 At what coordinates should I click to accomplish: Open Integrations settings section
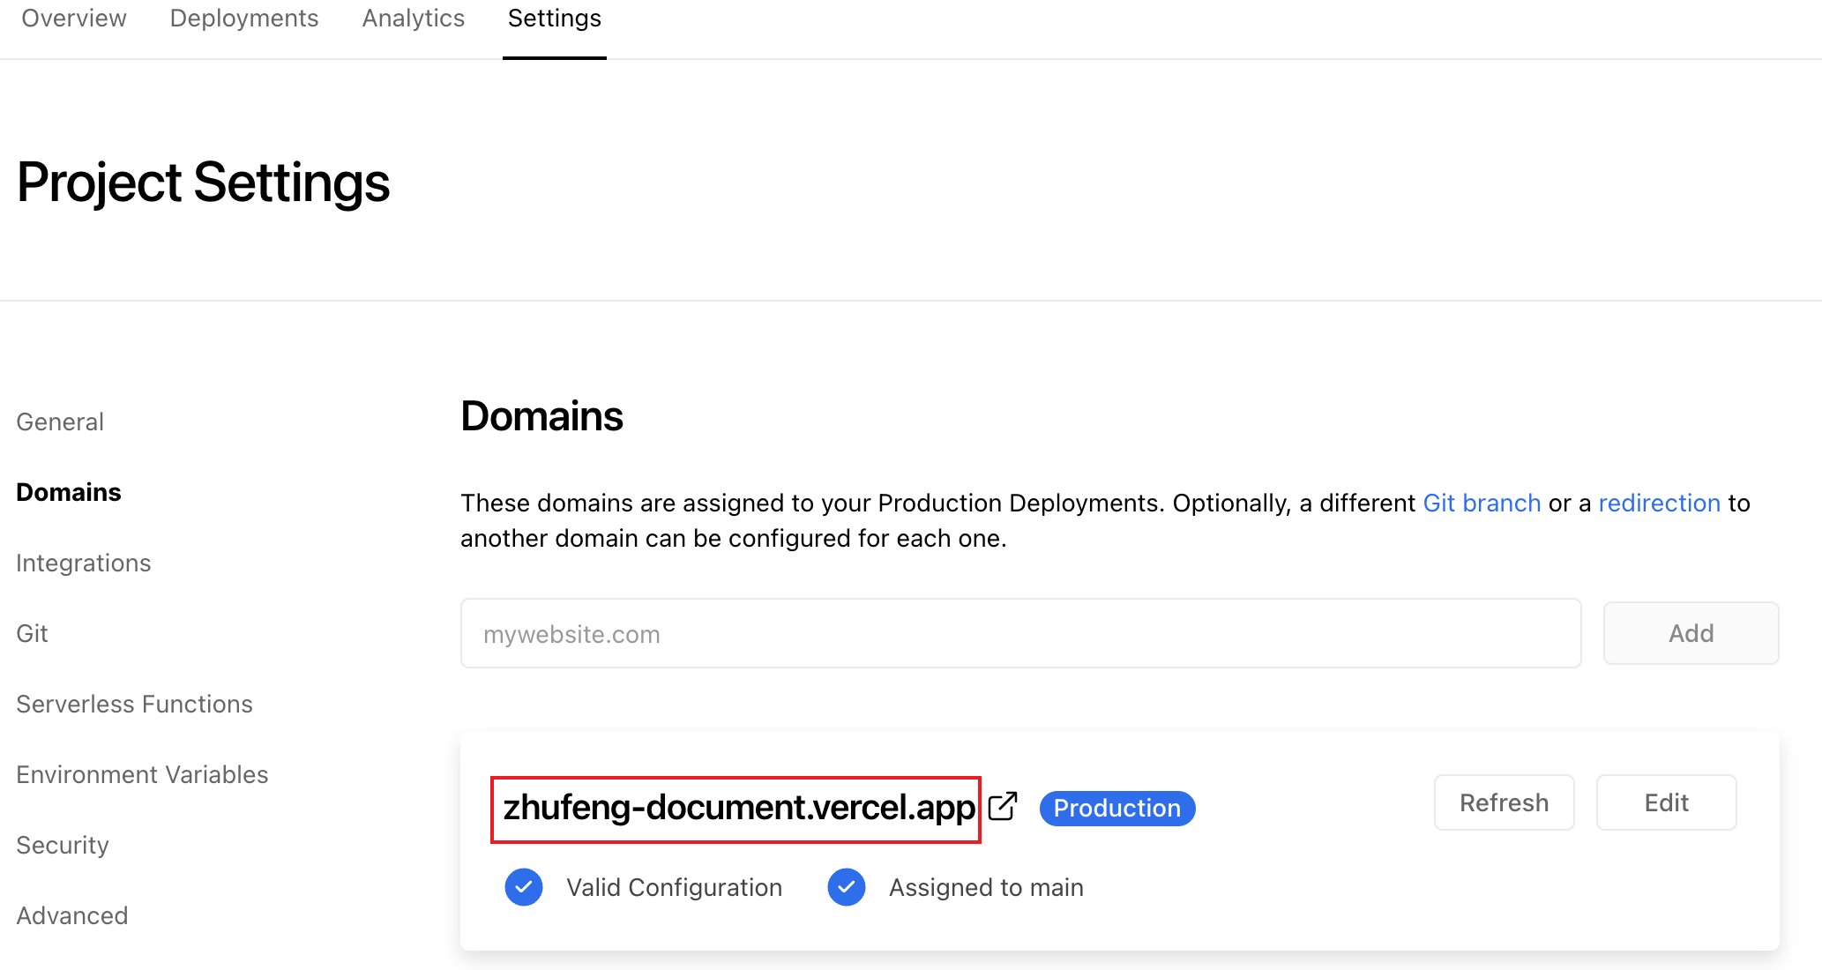tap(84, 563)
